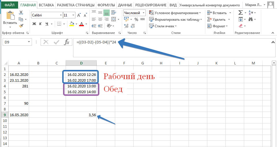Viewport: 277px width, 147px height.
Task: Toggle underline Ч formatting
Action: point(47,24)
